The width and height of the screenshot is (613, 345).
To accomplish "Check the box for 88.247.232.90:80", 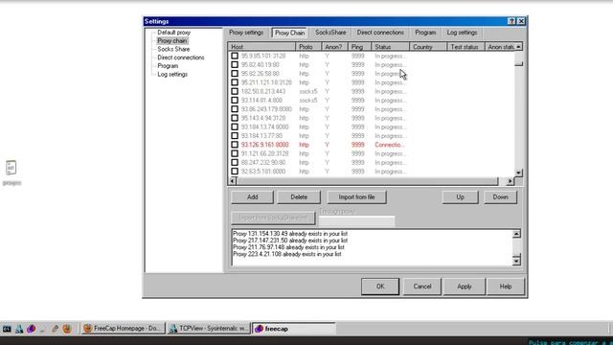I will [x=235, y=162].
